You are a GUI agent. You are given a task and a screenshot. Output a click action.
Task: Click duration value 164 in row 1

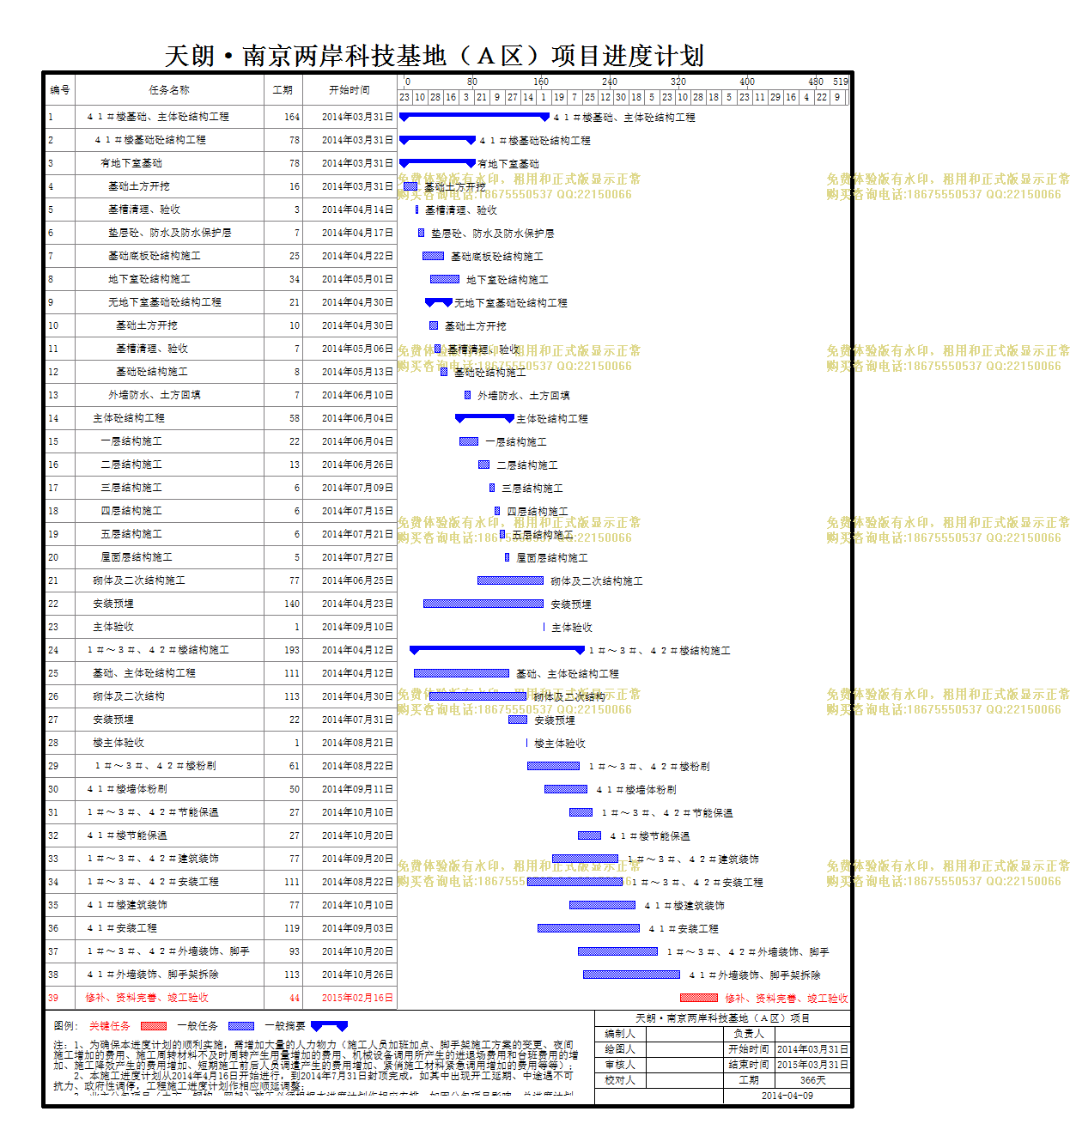(292, 117)
